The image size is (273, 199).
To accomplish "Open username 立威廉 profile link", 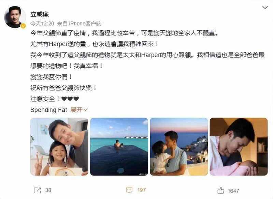I will click(40, 14).
